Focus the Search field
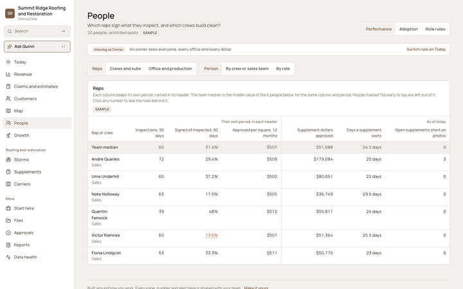Image resolution: width=463 pixels, height=289 pixels. (37, 31)
